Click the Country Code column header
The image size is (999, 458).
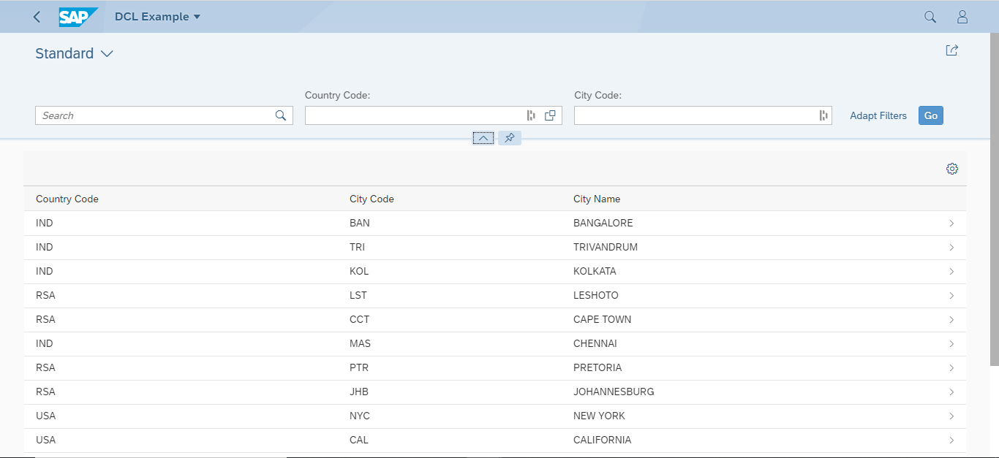[67, 199]
